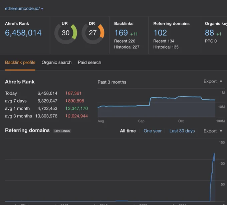Click the referring domains chart spike peak
Viewport: 227px width, 205px height.
(214, 153)
